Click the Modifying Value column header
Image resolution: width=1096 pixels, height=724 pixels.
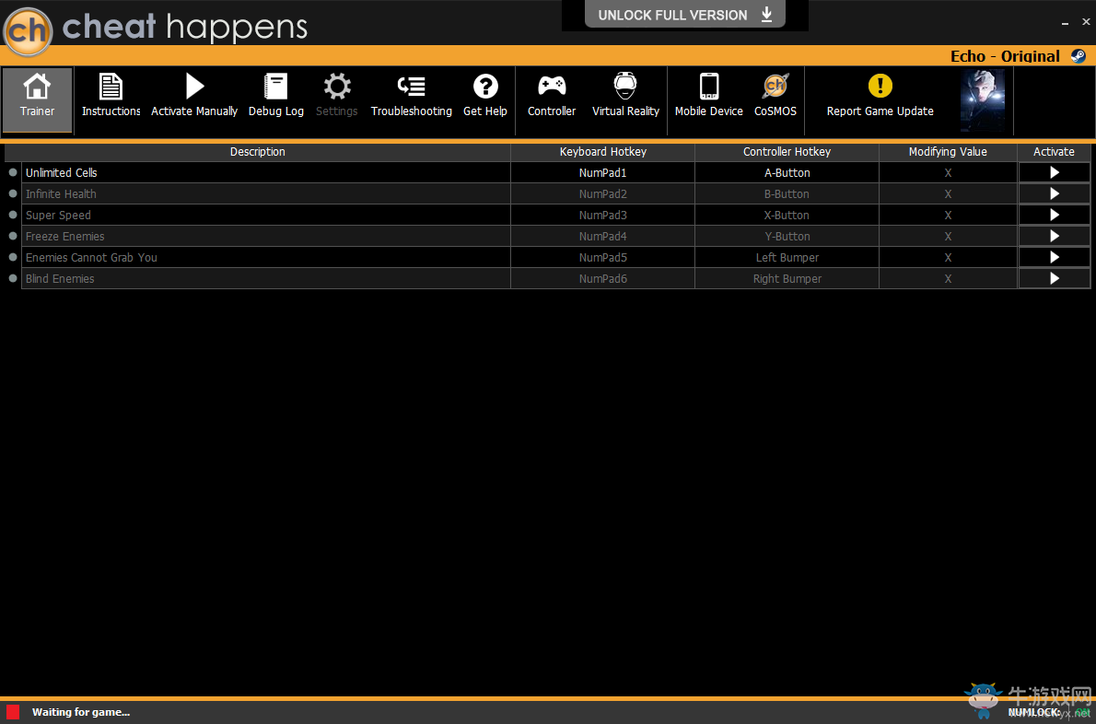coord(948,152)
